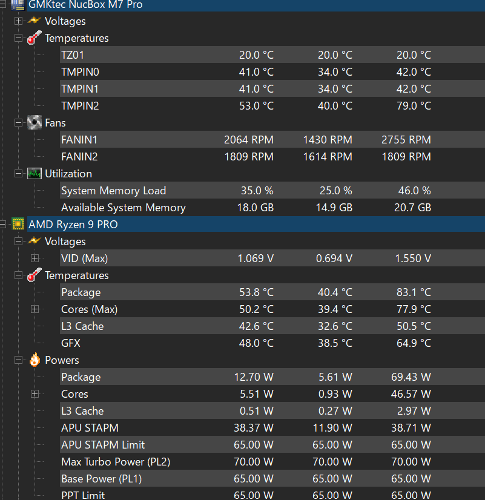The image size is (485, 500).
Task: Click the 1614 RPM minimum for FANIN2
Action: click(328, 157)
